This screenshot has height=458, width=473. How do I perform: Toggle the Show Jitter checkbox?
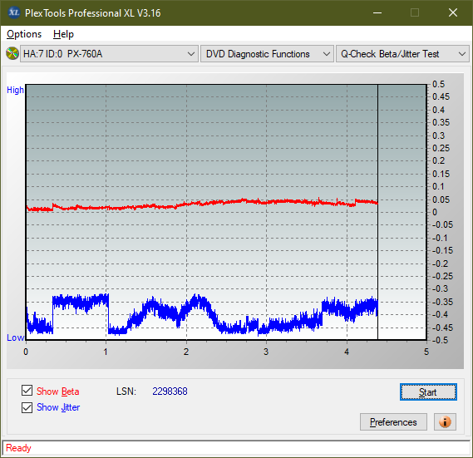[x=27, y=407]
